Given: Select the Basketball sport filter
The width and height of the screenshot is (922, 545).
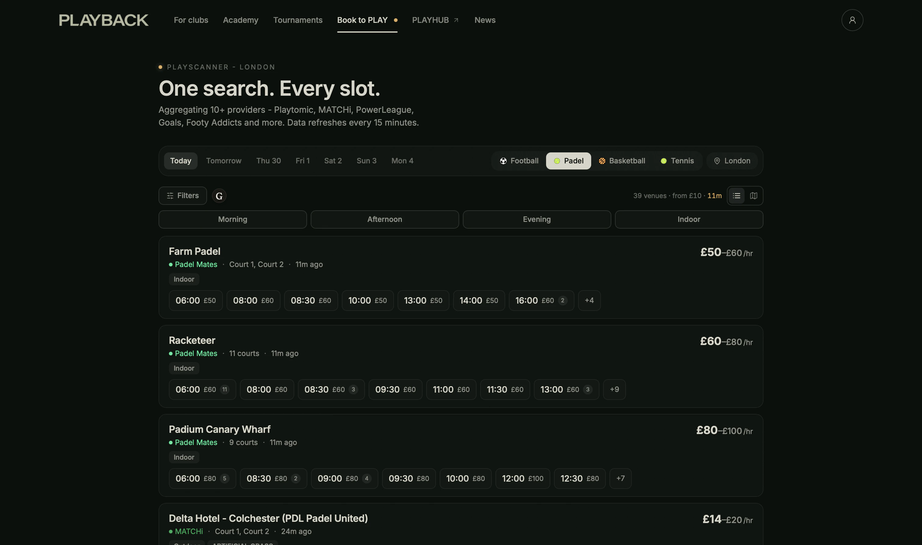Looking at the screenshot, I should 621,161.
